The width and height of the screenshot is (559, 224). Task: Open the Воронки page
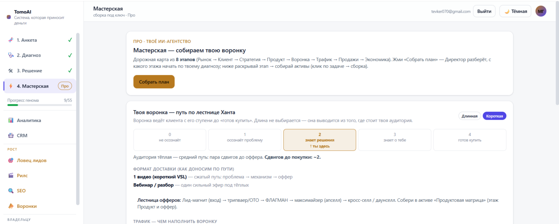coord(40,206)
